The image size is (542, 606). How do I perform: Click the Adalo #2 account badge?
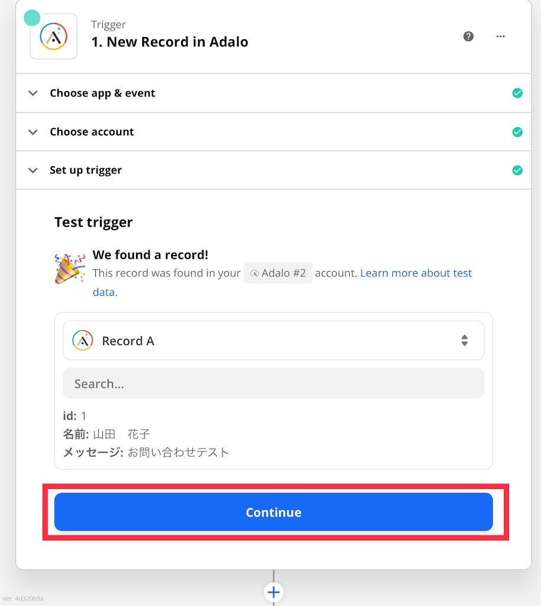click(x=278, y=273)
